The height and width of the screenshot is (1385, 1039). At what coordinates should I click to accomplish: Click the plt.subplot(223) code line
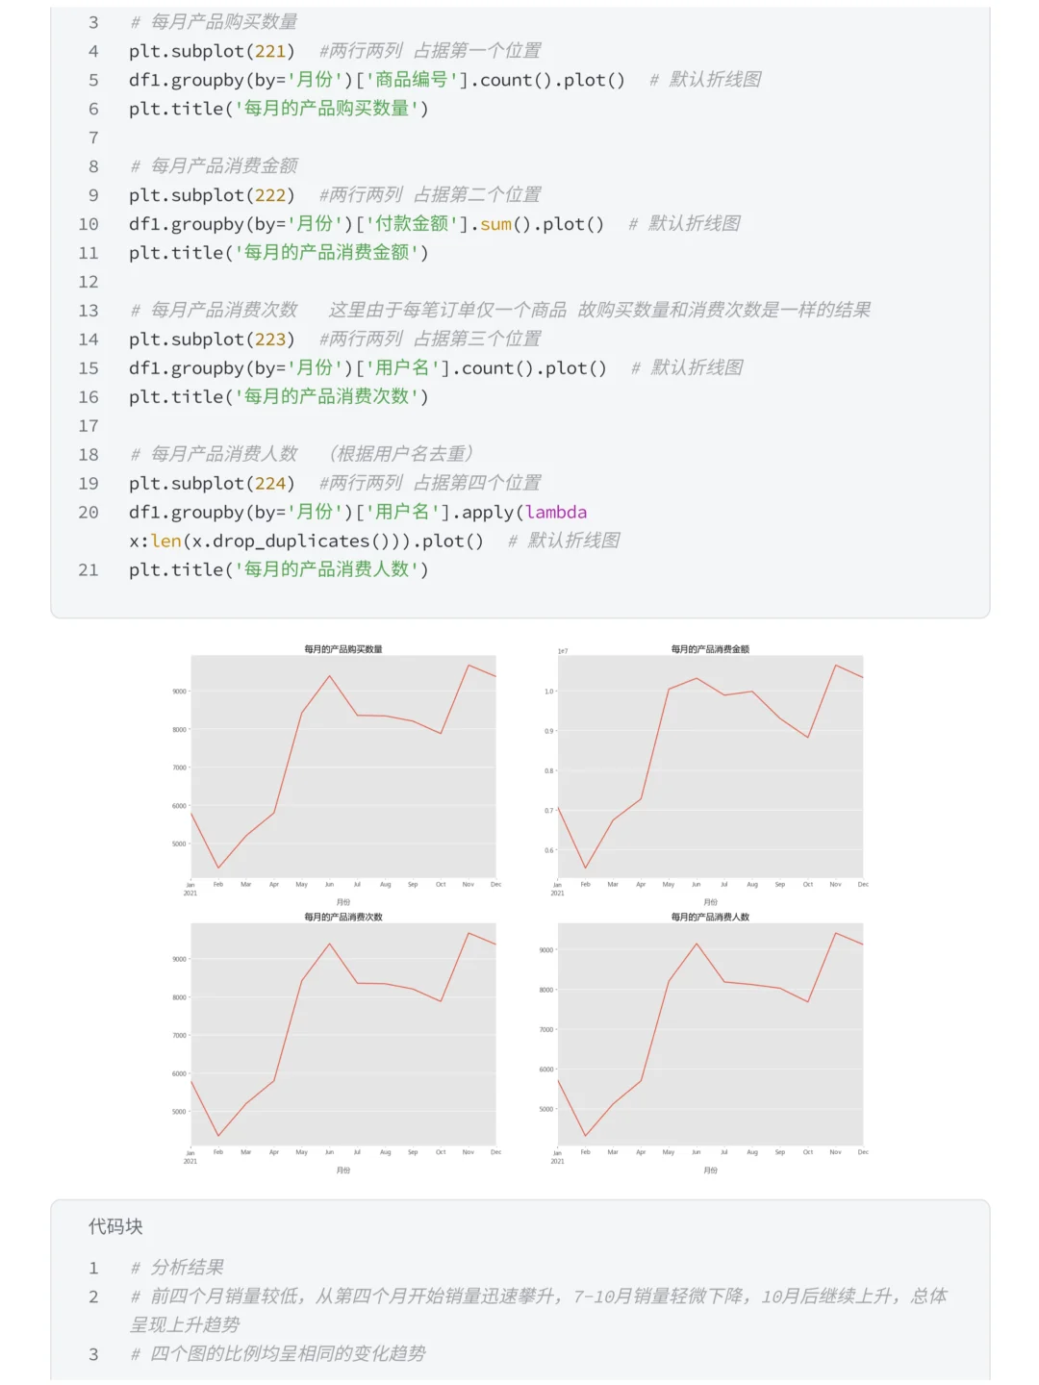[212, 340]
